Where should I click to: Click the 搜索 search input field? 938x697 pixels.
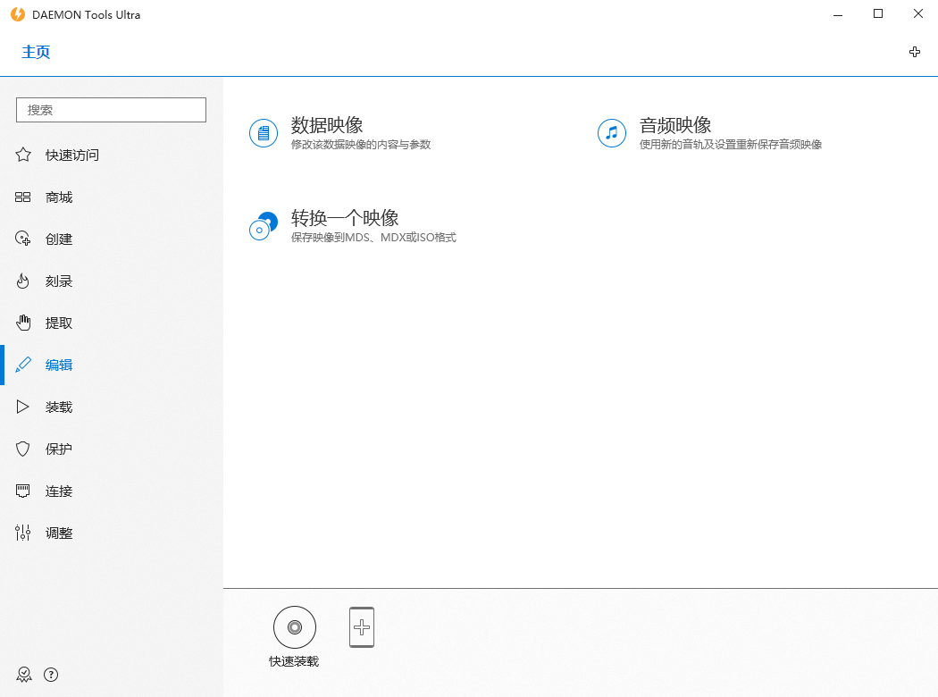click(x=111, y=109)
